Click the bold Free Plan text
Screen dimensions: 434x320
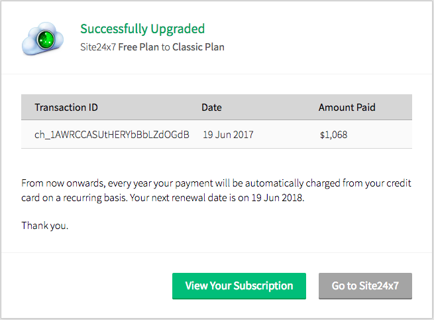[x=139, y=48]
